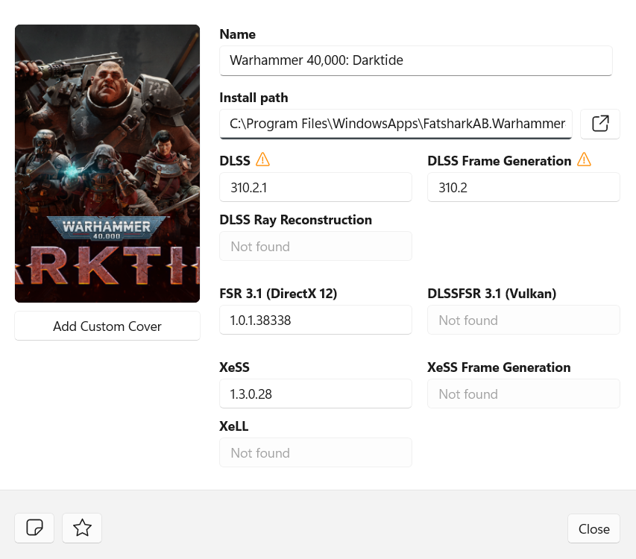Click the DLSS Ray Reconstruction label
Screen dimensions: 636x559
pyautogui.click(x=295, y=220)
